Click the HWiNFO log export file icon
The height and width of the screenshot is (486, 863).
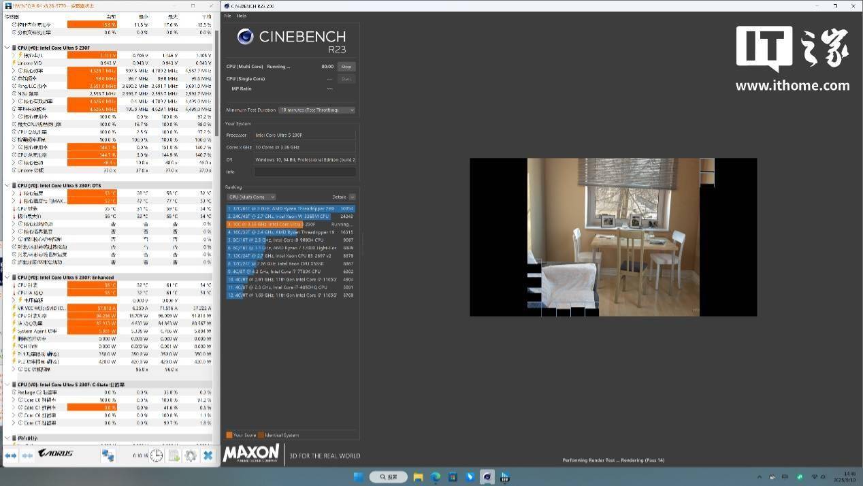click(x=174, y=455)
